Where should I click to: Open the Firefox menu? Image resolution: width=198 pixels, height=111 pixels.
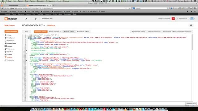pyautogui.click(x=8, y=1)
